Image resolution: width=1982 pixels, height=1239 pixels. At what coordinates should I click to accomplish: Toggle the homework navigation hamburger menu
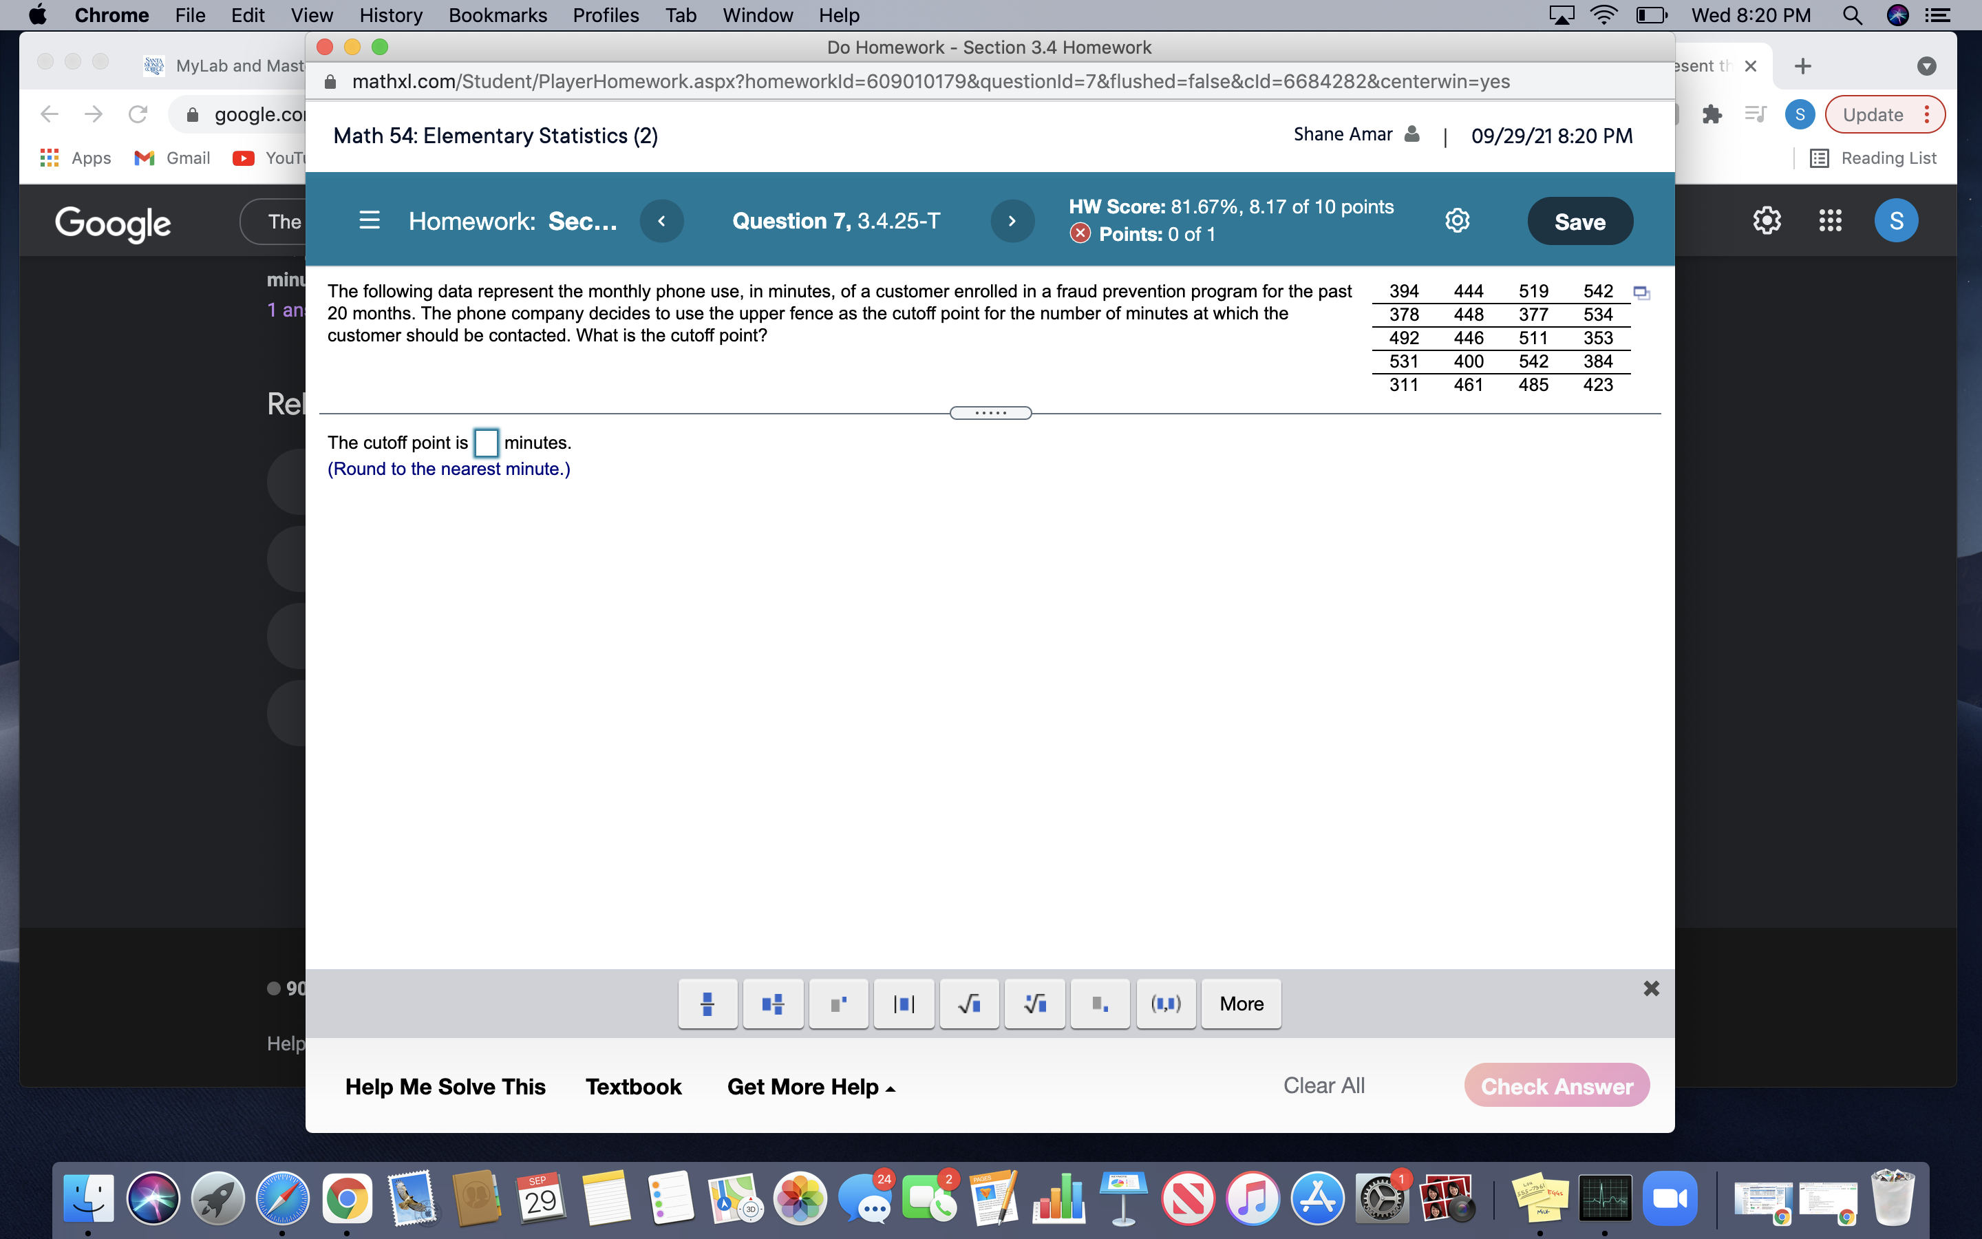point(370,220)
